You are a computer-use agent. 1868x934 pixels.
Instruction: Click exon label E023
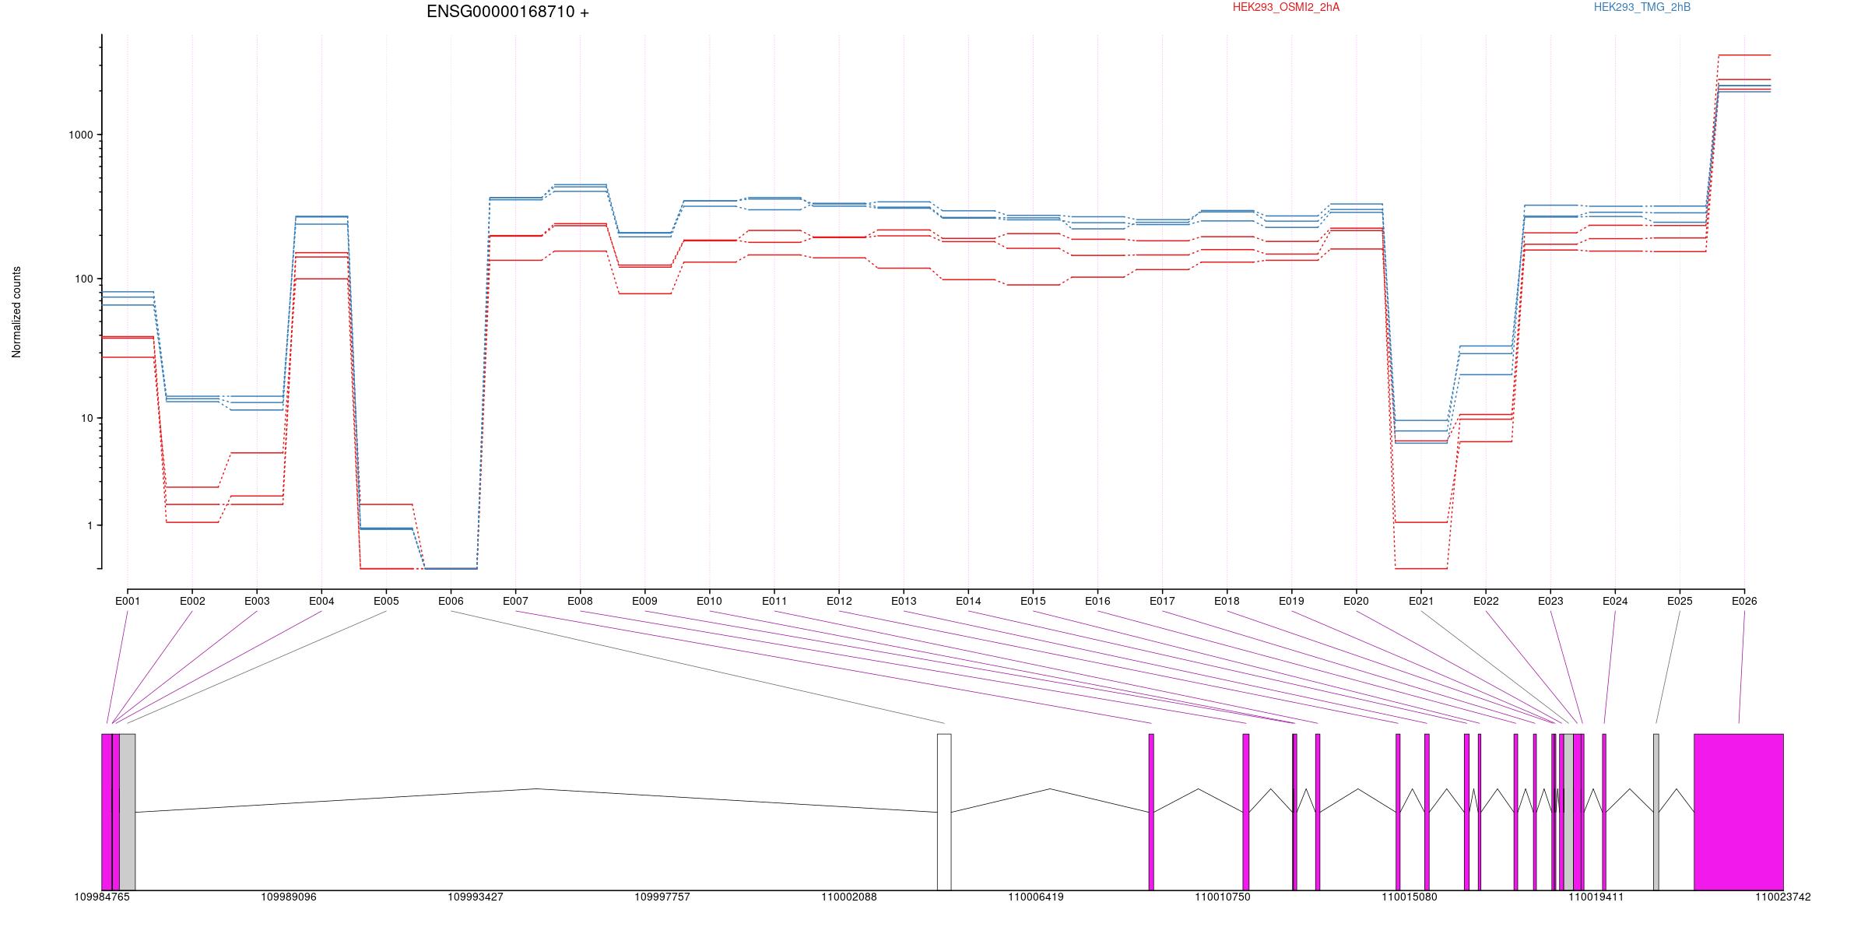point(1550,601)
